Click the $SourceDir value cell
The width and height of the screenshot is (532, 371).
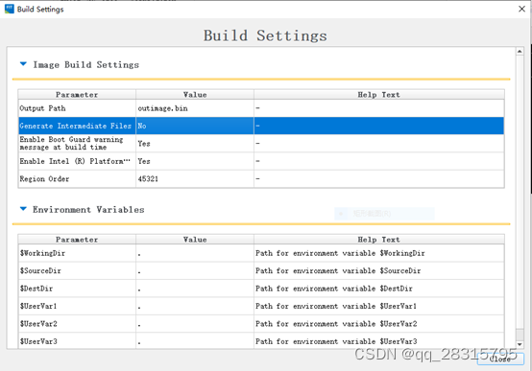point(195,270)
